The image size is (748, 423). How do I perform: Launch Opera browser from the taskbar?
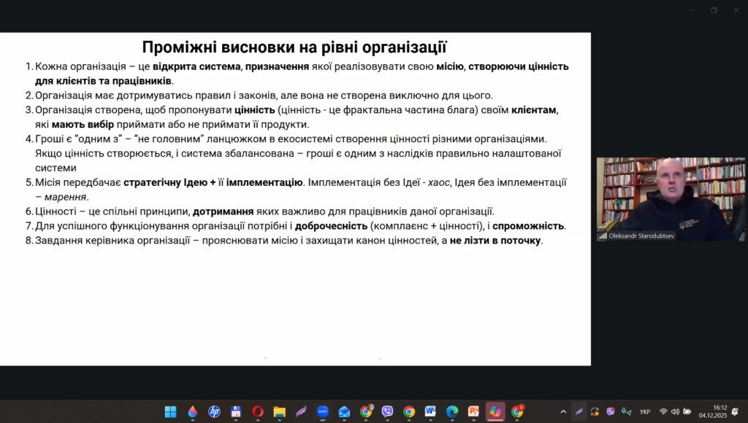(257, 411)
